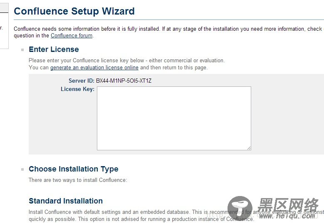Click the 'Please enter your Confluence license key' line
Image resolution: width=324 pixels, height=223 pixels.
pyautogui.click(x=127, y=61)
